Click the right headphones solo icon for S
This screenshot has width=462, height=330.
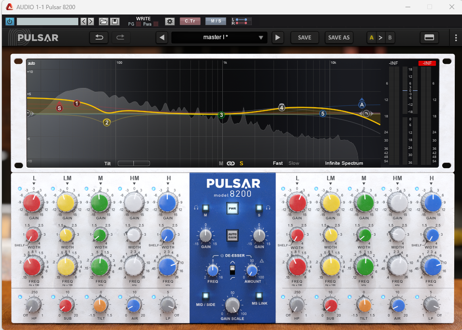[x=268, y=208]
